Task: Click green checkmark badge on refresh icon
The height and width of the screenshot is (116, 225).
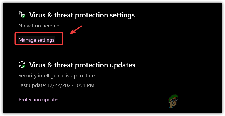Action: (x=24, y=66)
